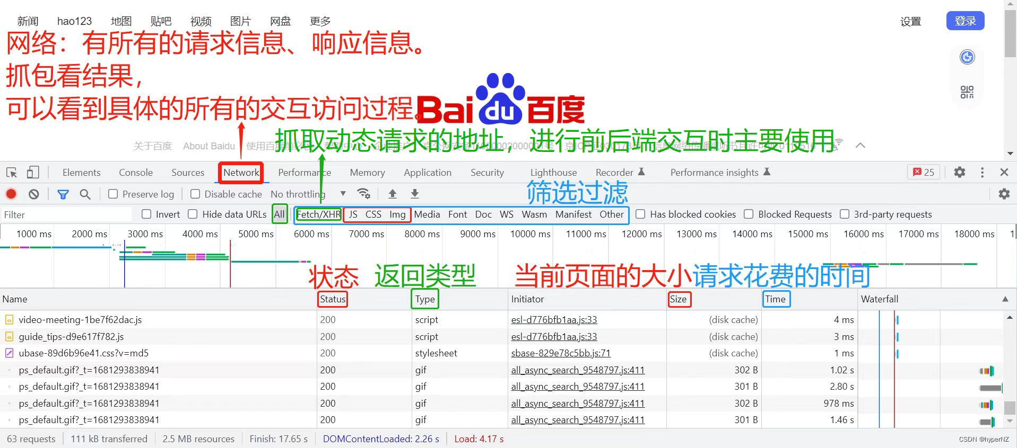Screen dimensions: 1017x448
Task: Open Performance insights tab
Action: (720, 172)
